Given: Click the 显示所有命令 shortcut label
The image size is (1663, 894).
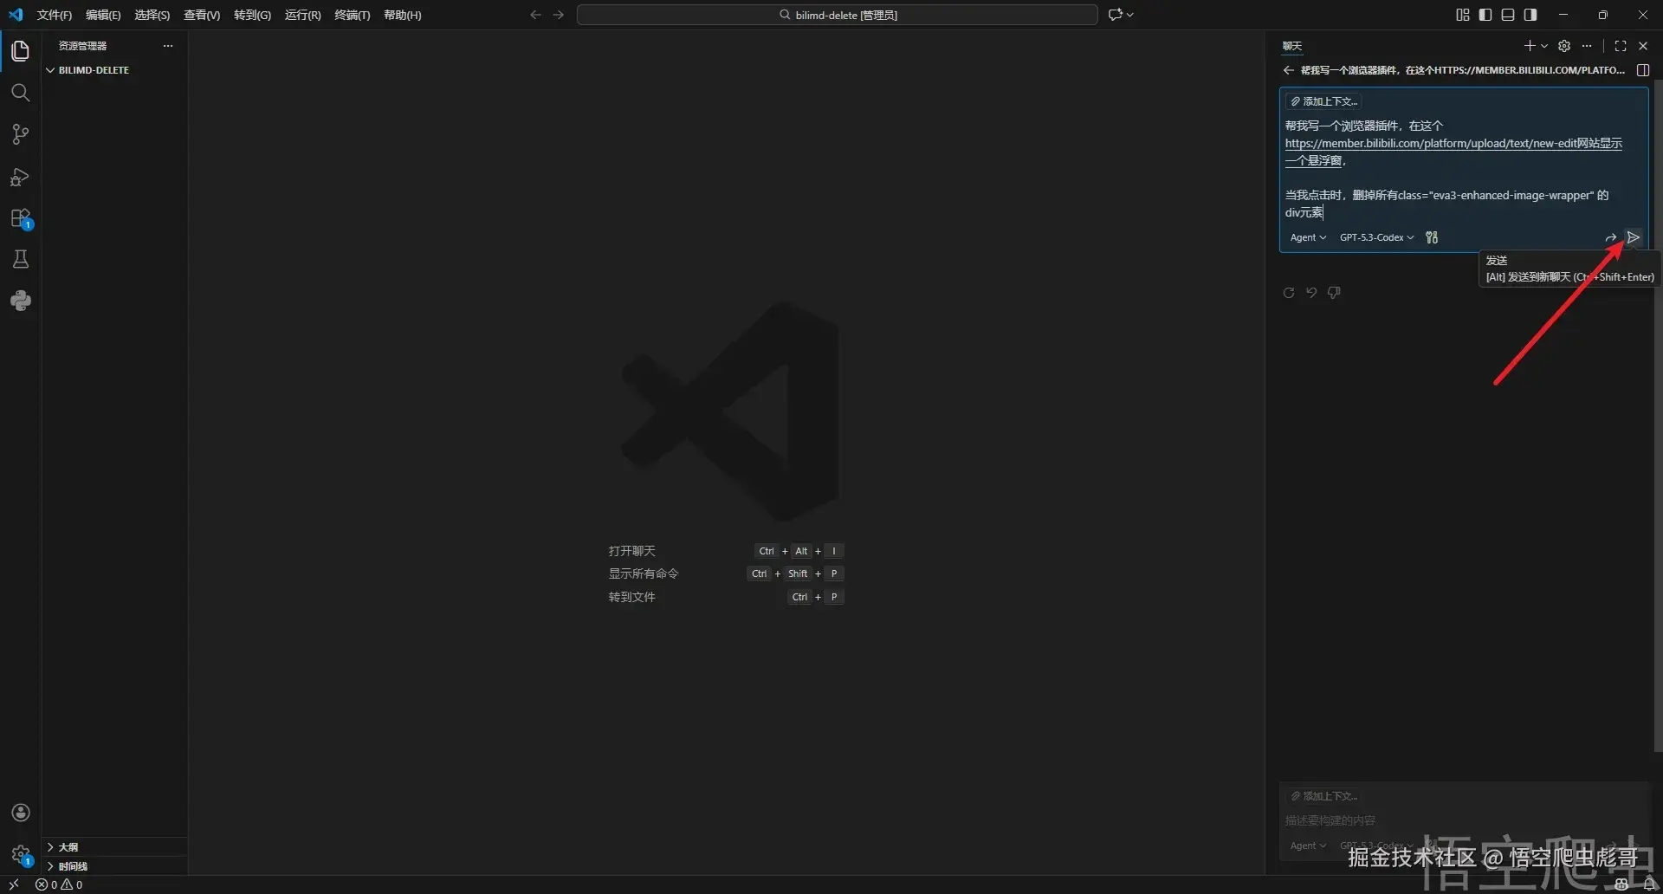Looking at the screenshot, I should point(644,573).
